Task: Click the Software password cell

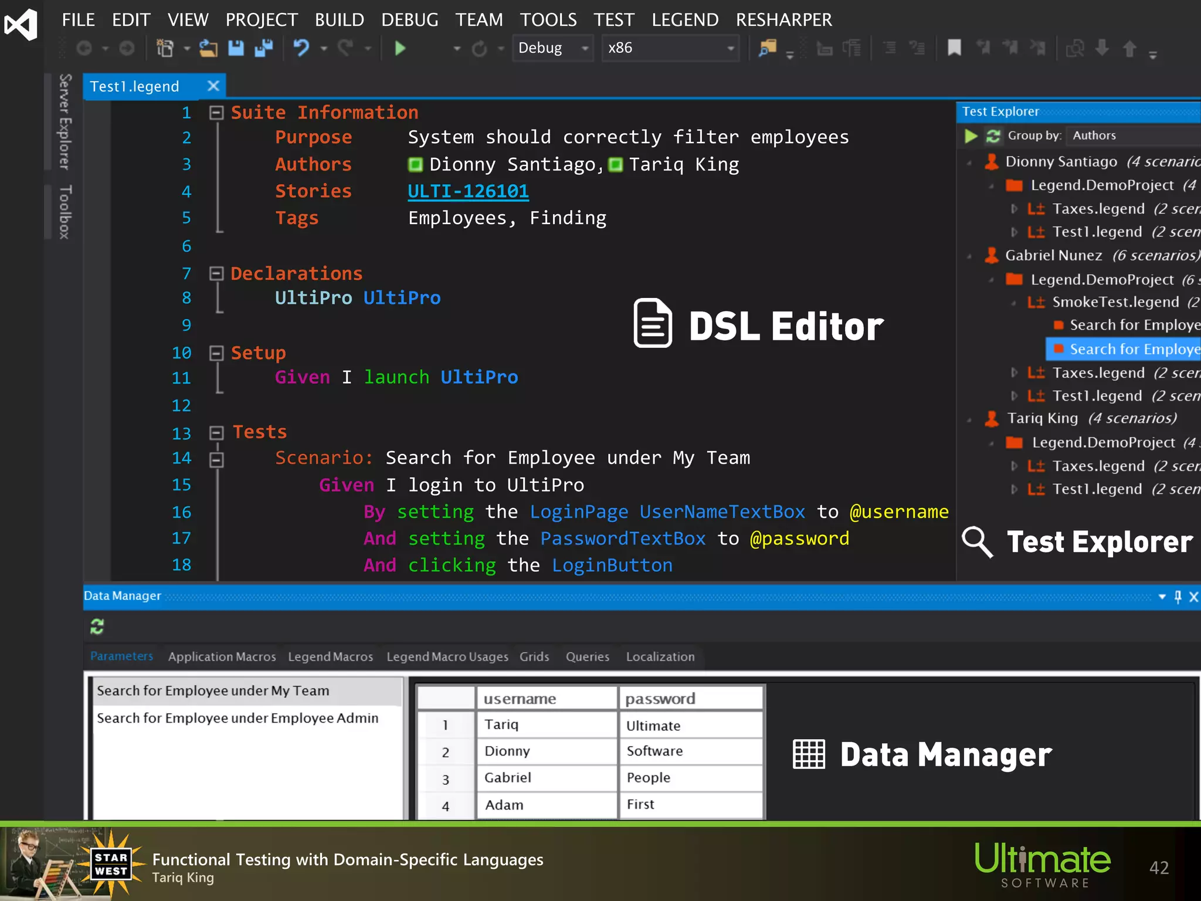Action: 691,751
